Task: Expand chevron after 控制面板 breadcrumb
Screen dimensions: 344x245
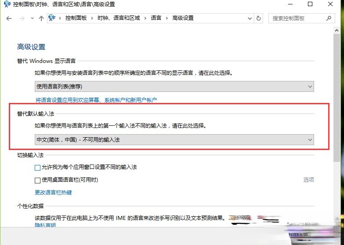Action: click(92, 18)
